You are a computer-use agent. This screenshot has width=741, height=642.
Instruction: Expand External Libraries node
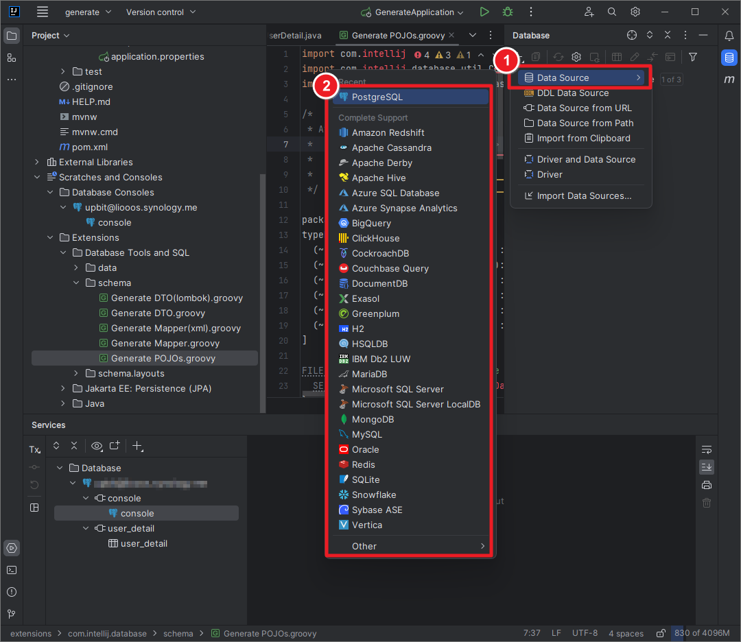click(x=37, y=162)
